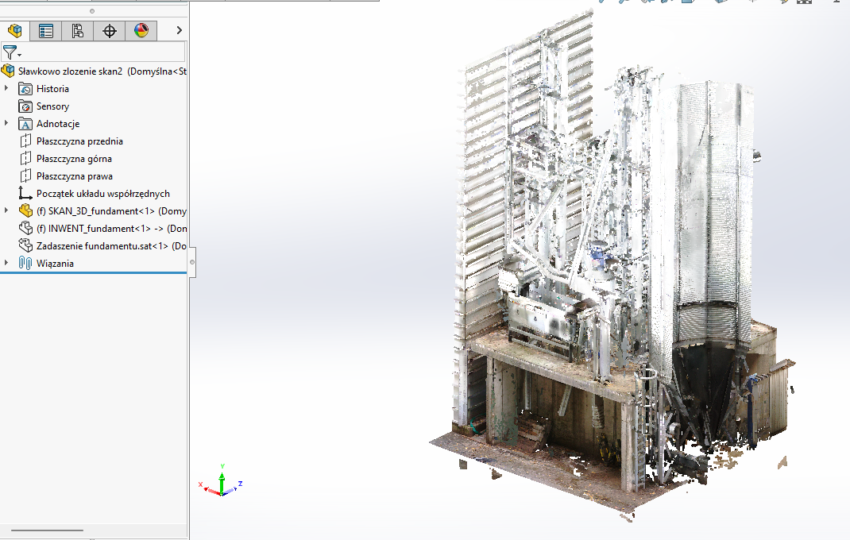Select the Płaszczyzna górna plane icon

25,158
